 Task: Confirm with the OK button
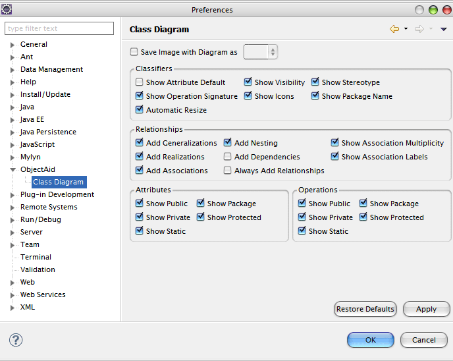[370, 340]
